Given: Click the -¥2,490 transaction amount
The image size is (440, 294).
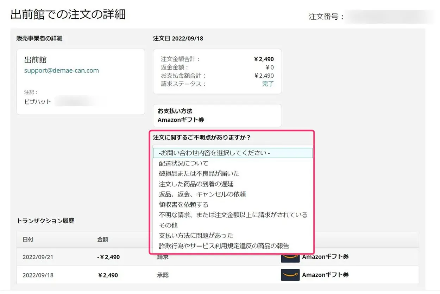Looking at the screenshot, I should [108, 257].
